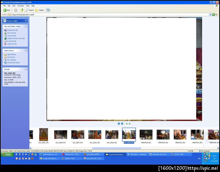Click the Rotate Counterclockwise icon
This screenshot has width=220, height=172.
coord(130,124)
